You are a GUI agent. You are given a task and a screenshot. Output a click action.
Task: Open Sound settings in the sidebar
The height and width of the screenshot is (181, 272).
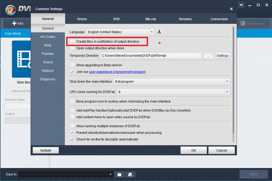48,62
